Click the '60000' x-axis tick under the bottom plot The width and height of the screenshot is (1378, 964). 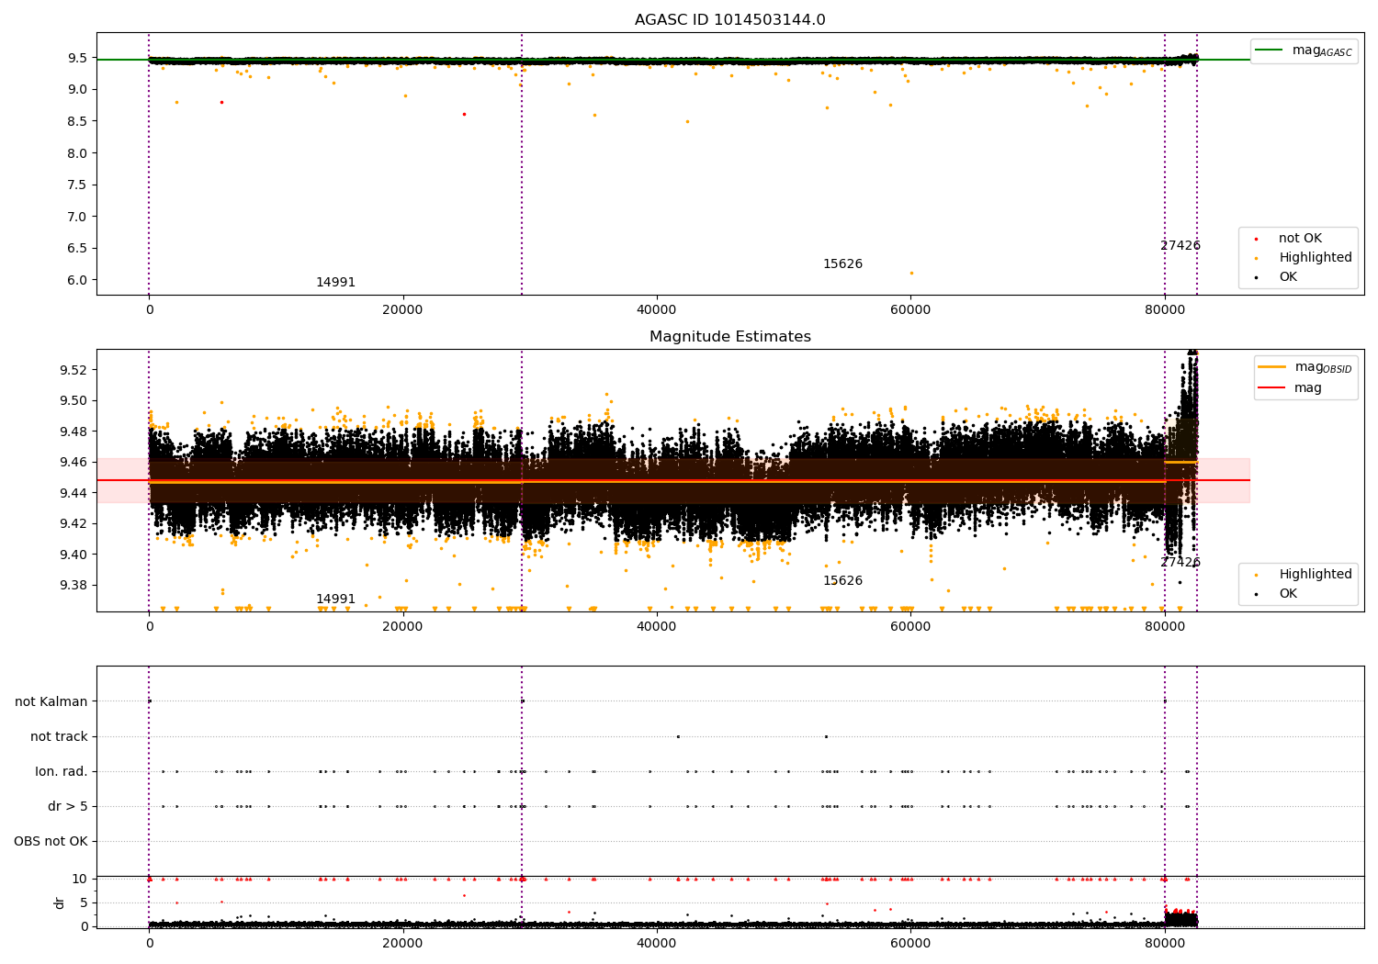tap(910, 944)
